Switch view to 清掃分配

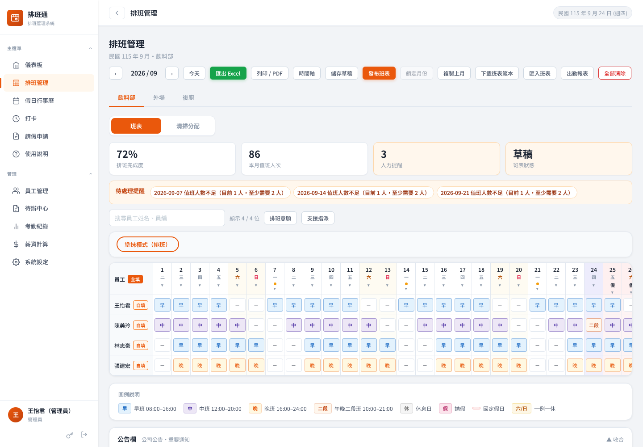[188, 126]
